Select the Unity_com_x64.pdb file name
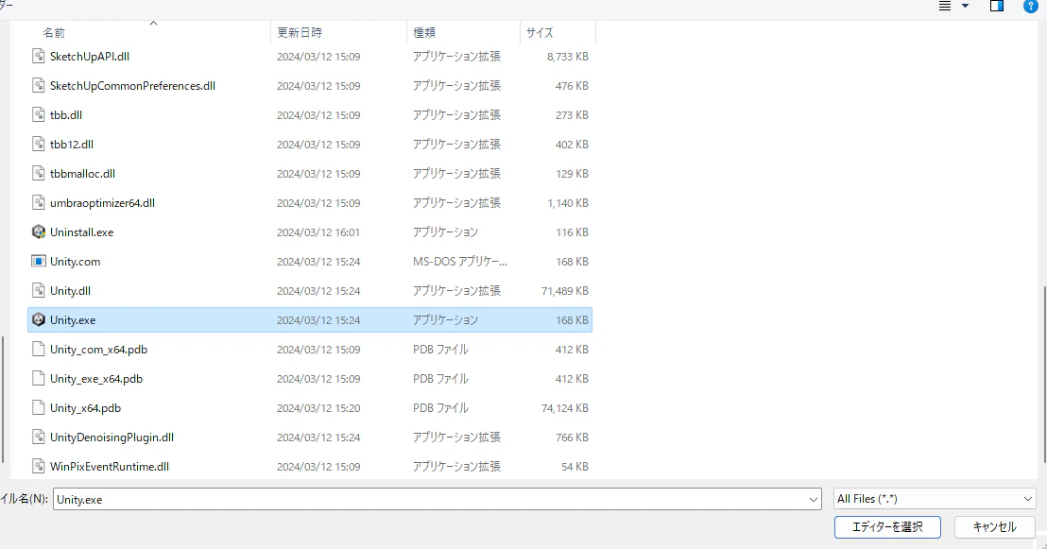Image resolution: width=1047 pixels, height=549 pixels. pos(99,350)
